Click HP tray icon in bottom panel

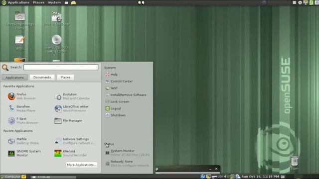click(203, 177)
